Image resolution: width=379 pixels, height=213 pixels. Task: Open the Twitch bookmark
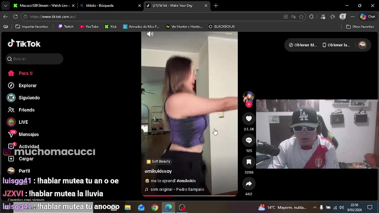click(x=66, y=27)
